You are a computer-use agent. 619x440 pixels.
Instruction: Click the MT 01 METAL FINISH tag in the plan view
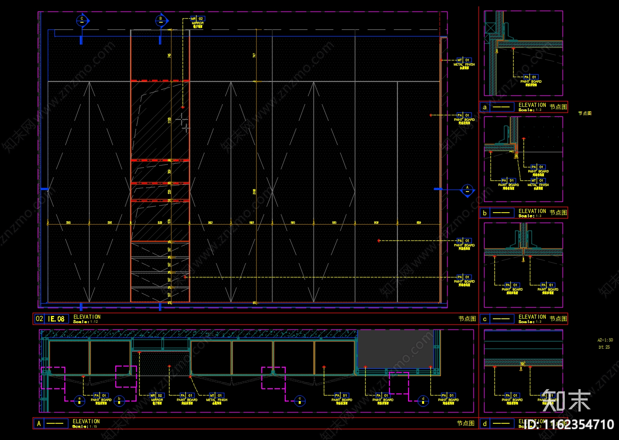click(217, 399)
